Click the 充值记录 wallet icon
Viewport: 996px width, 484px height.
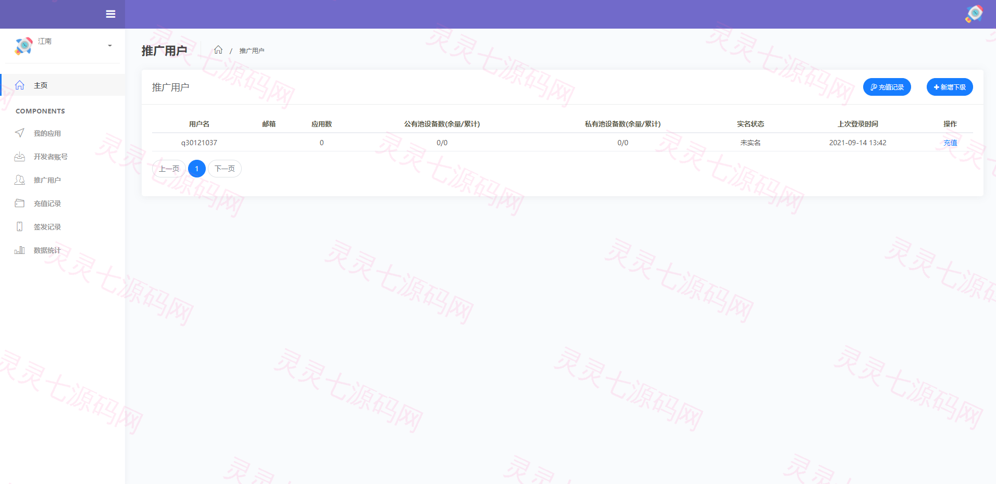(20, 203)
